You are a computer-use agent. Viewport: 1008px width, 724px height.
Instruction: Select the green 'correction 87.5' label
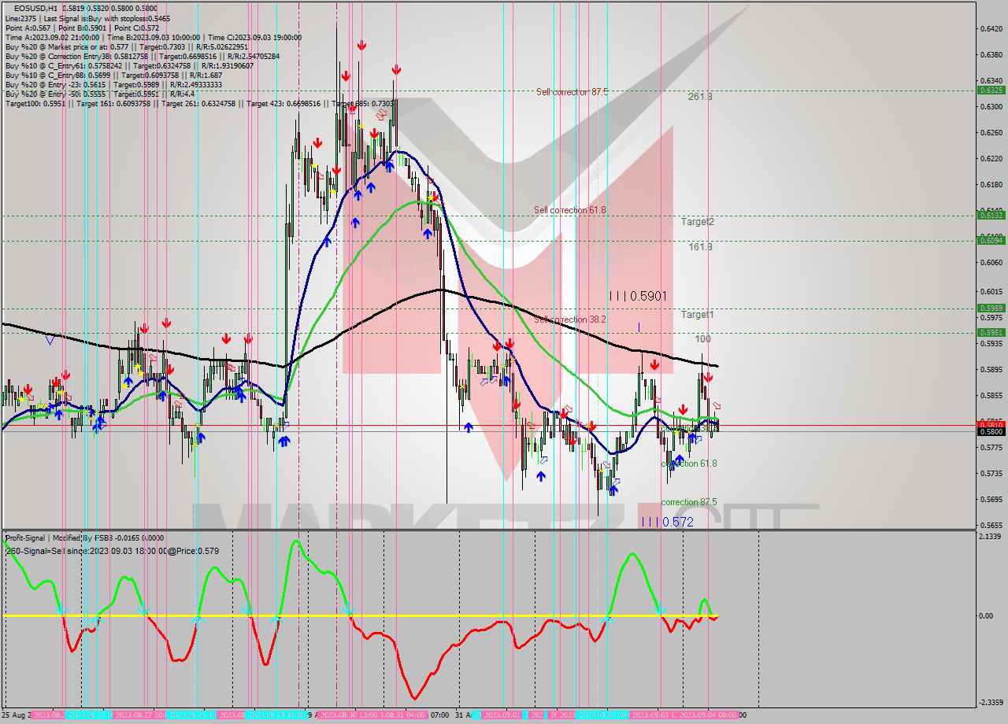(x=689, y=502)
